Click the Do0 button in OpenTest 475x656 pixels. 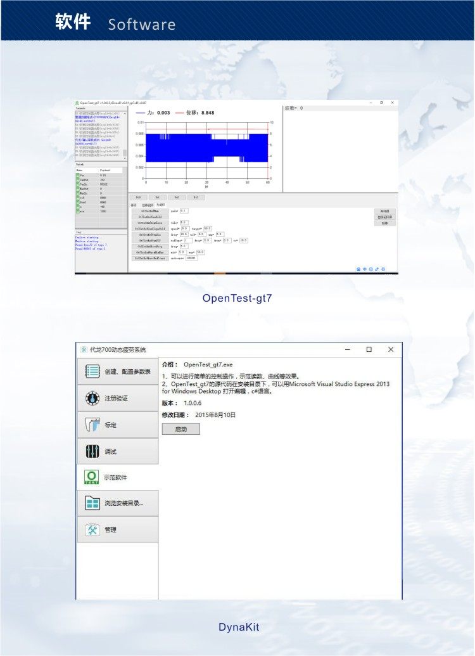pyautogui.click(x=139, y=197)
